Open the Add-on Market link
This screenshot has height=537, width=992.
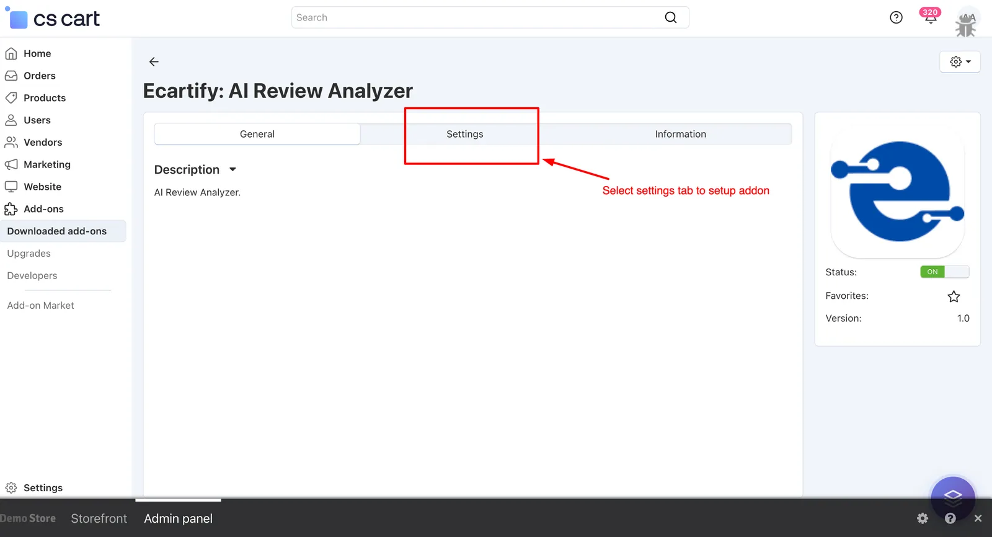pyautogui.click(x=40, y=306)
